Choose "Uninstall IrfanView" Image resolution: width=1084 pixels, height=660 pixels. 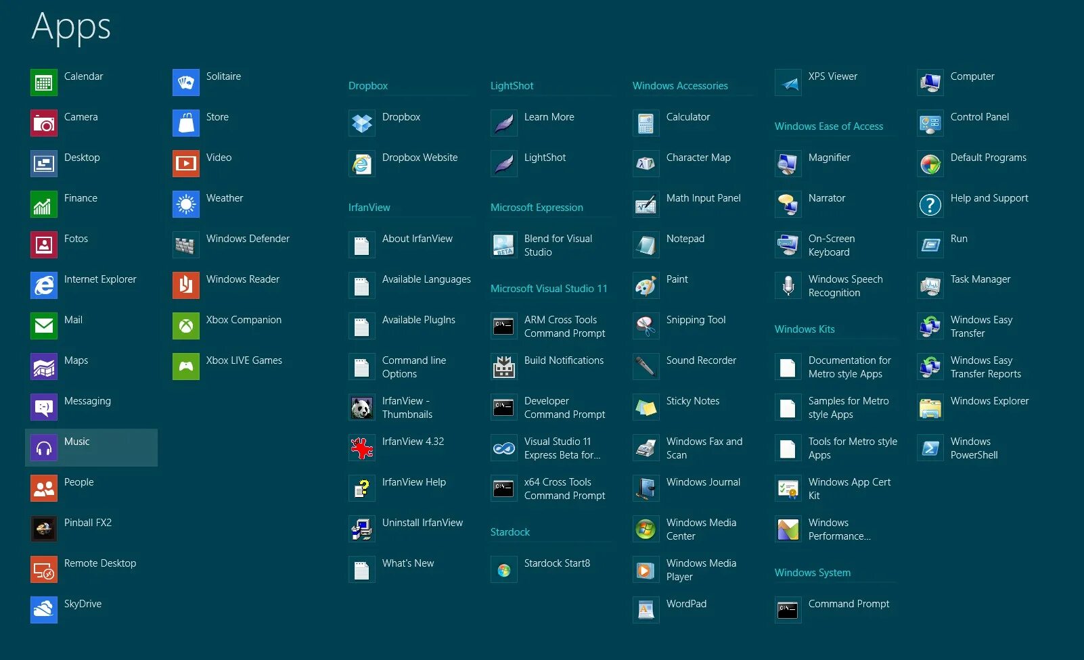pyautogui.click(x=422, y=523)
